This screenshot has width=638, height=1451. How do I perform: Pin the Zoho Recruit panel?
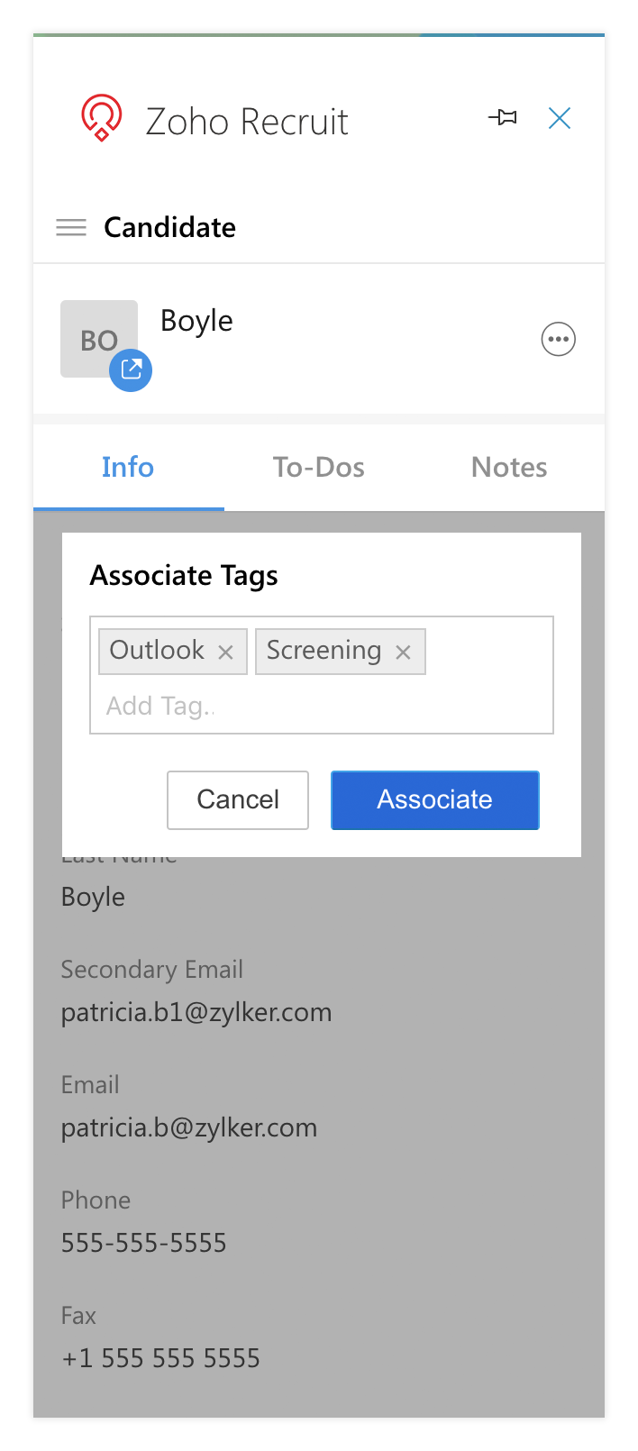point(503,118)
